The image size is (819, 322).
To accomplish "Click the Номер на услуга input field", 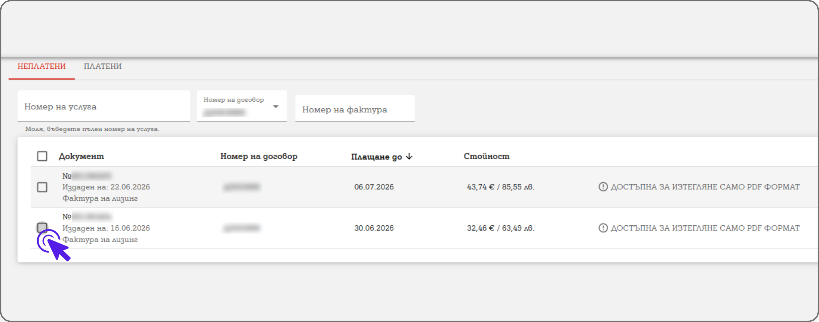I will point(104,106).
